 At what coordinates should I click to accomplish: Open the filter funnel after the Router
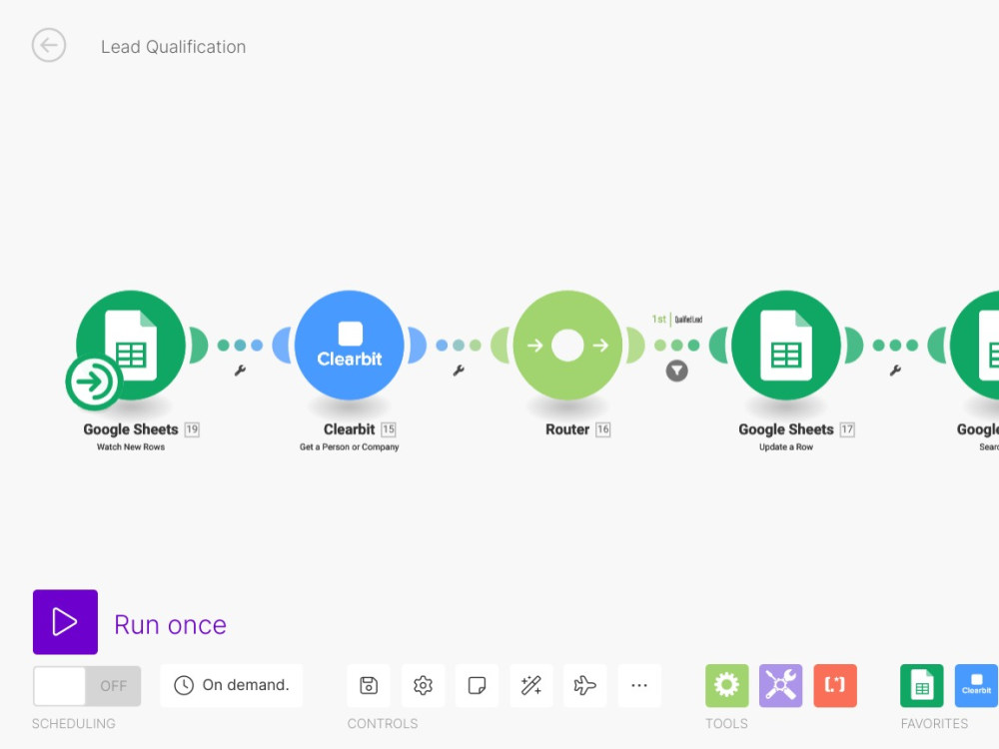click(676, 371)
